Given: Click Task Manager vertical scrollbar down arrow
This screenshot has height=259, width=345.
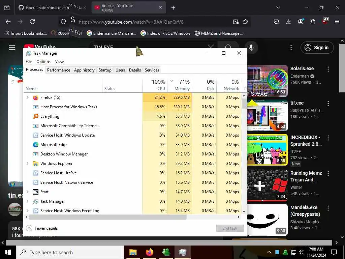Looking at the screenshot, I should pyautogui.click(x=244, y=211).
